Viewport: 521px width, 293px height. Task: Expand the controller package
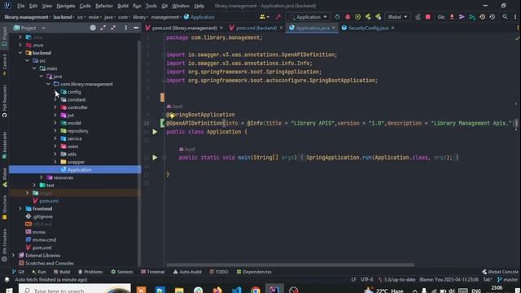point(55,107)
